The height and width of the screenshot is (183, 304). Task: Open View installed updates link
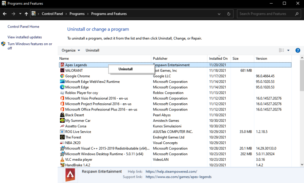click(25, 37)
